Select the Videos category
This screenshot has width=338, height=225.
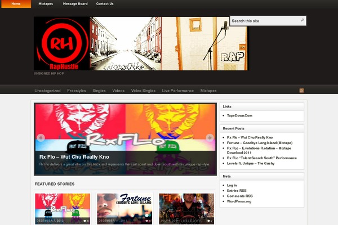pyautogui.click(x=118, y=91)
